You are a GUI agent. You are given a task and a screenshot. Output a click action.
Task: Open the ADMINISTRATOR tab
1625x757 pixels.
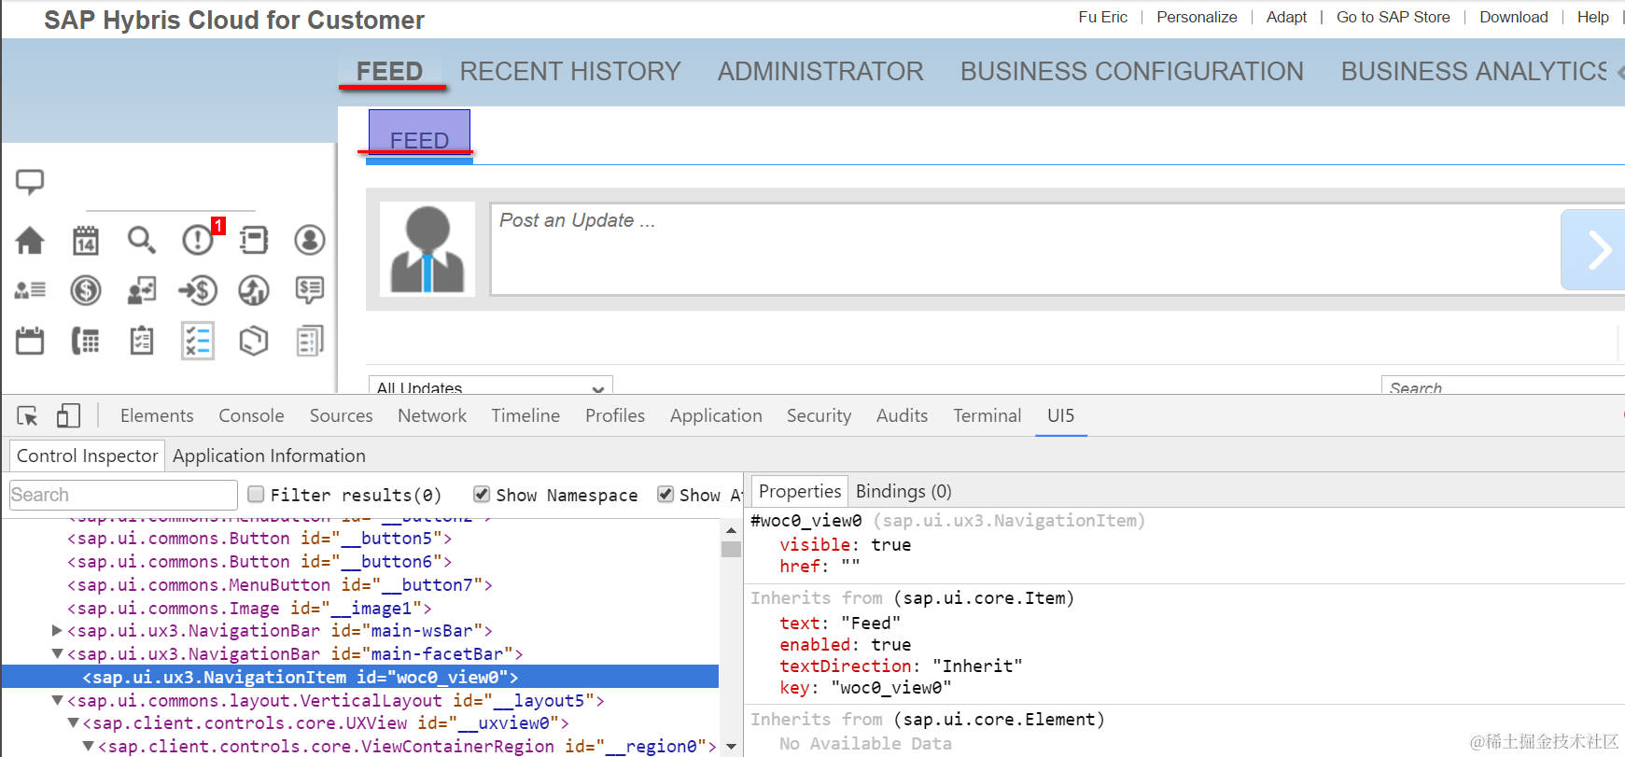[820, 71]
